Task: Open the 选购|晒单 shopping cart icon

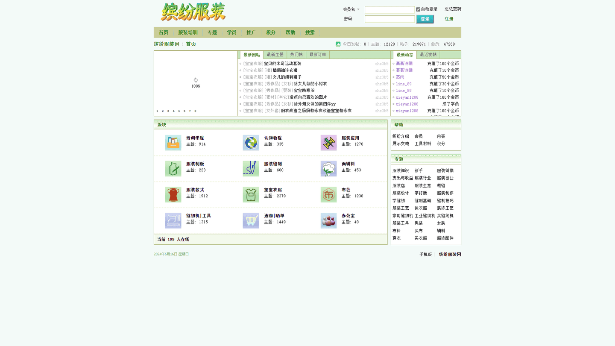Action: [251, 220]
